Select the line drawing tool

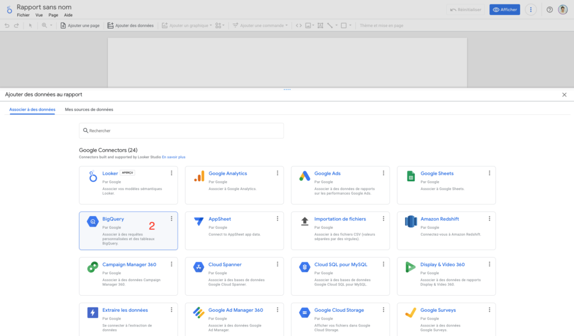(330, 25)
